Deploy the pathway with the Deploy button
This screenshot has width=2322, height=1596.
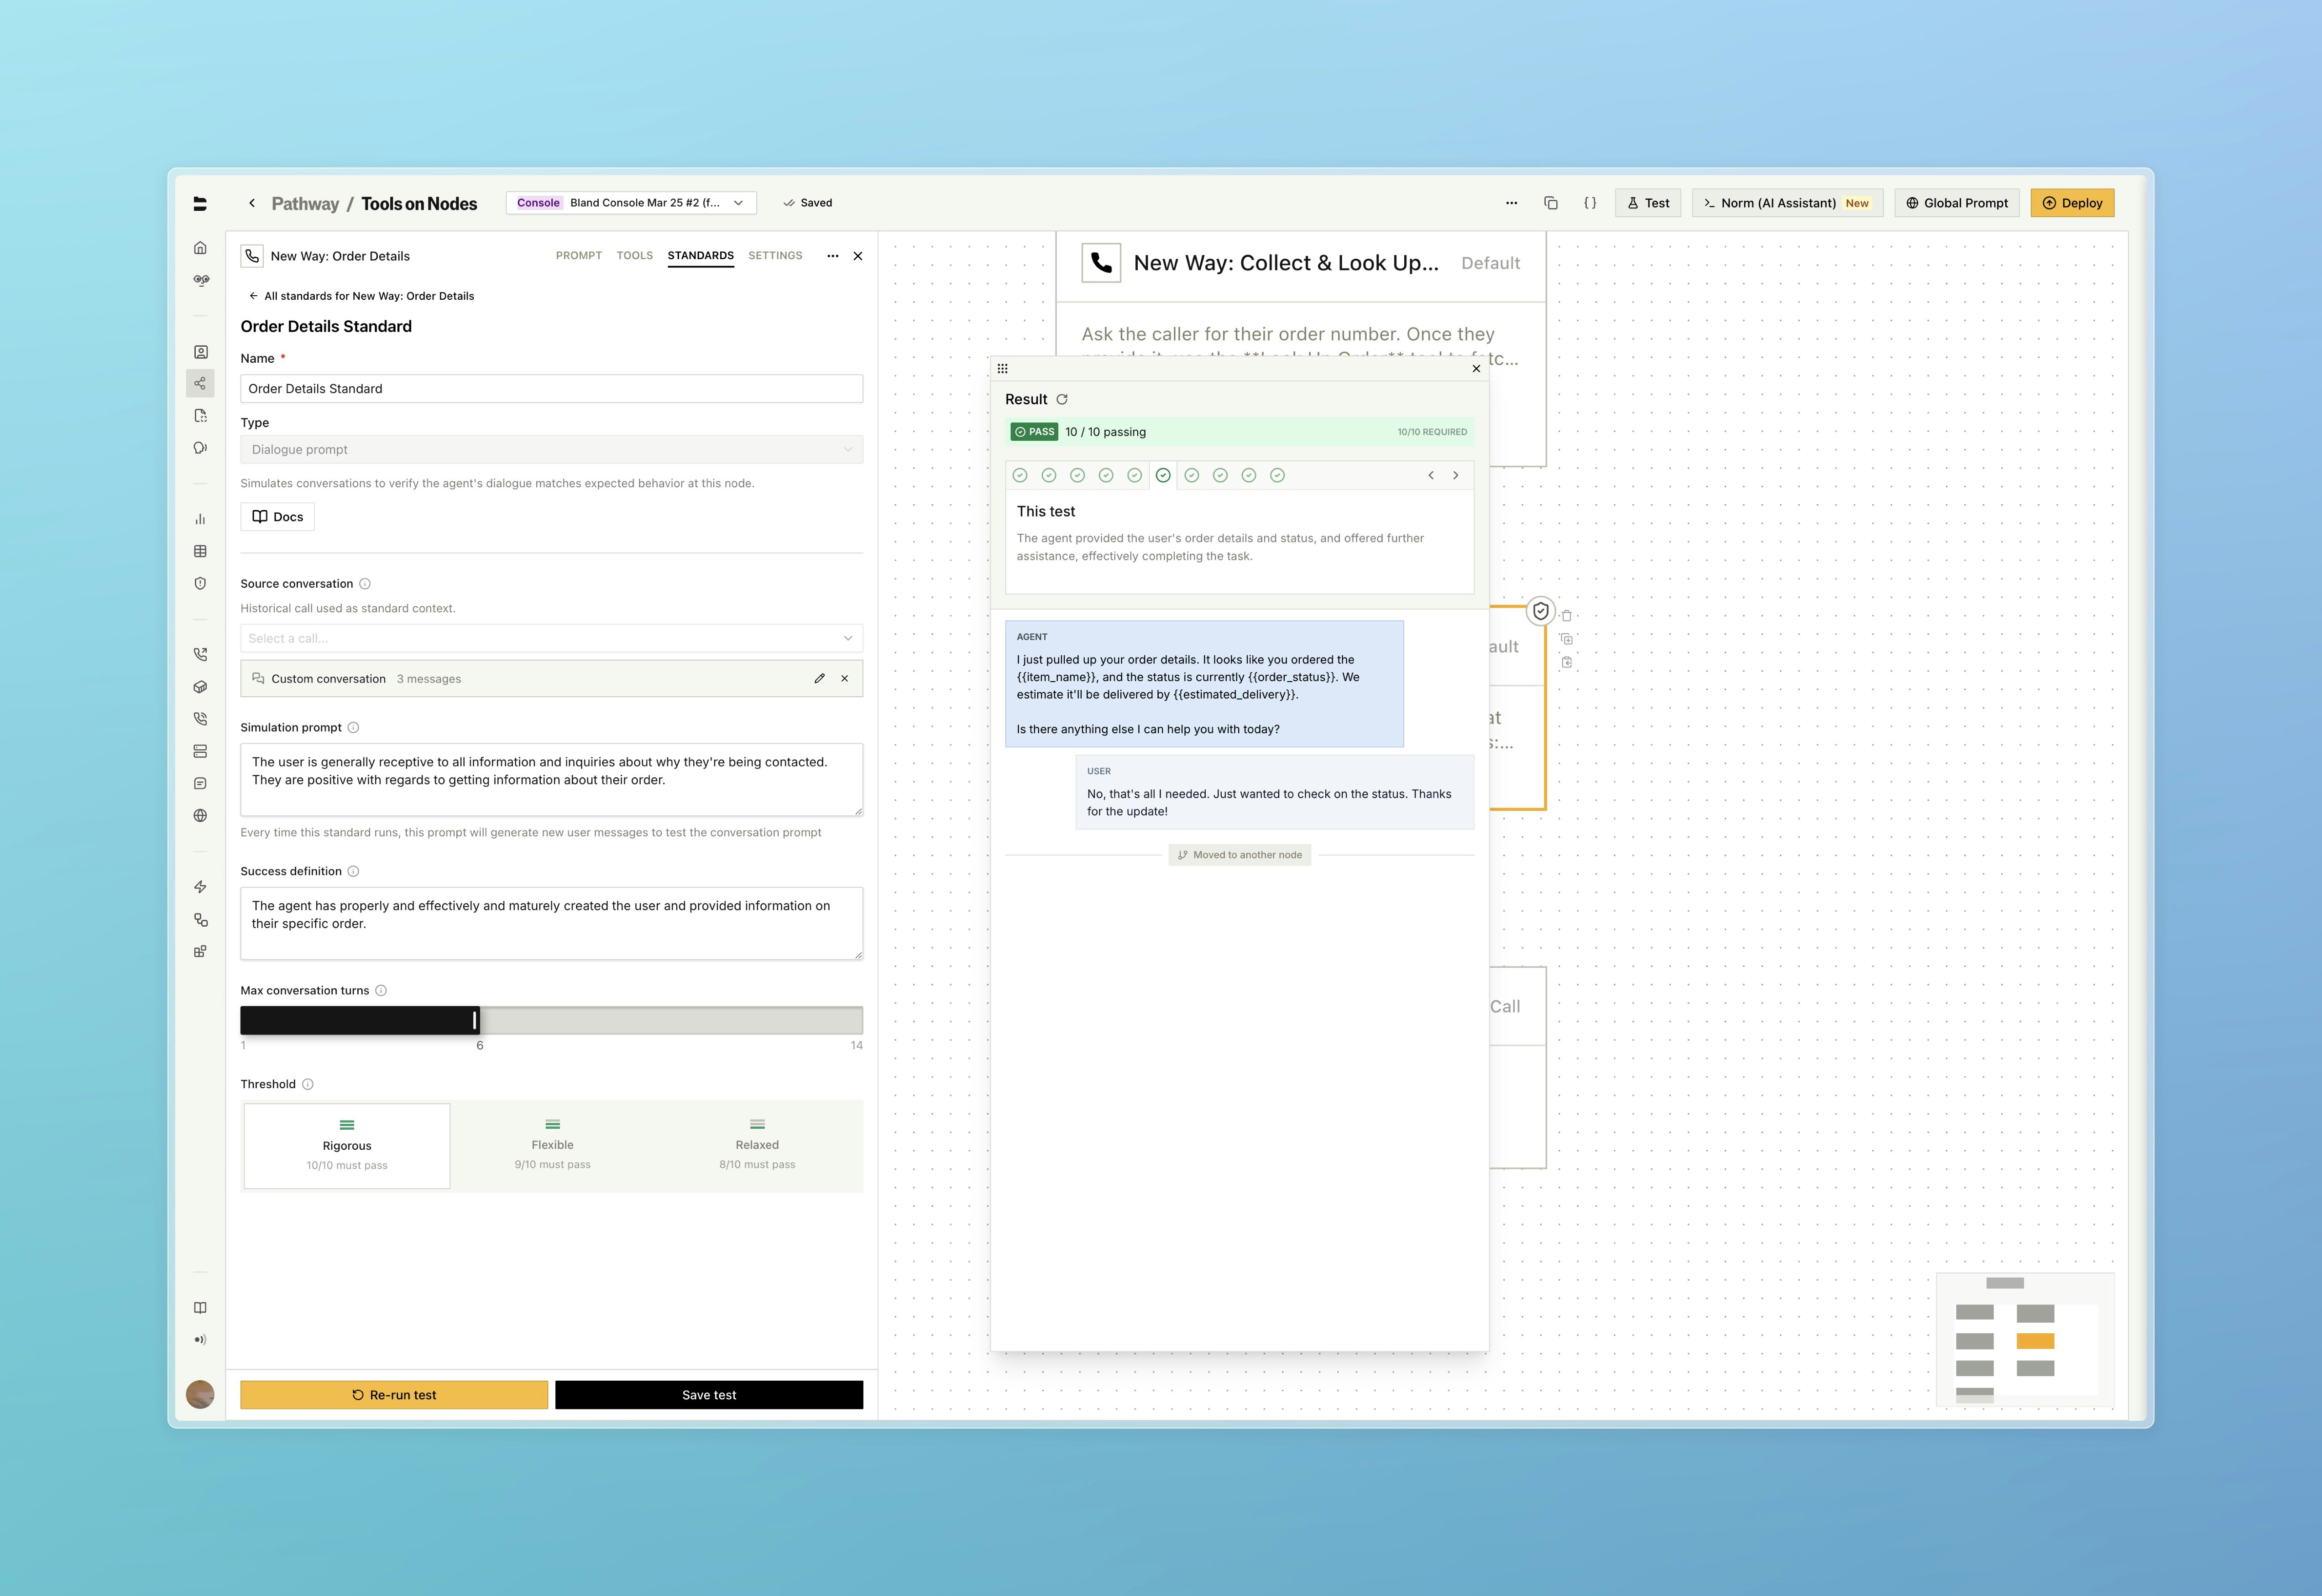pyautogui.click(x=2072, y=202)
